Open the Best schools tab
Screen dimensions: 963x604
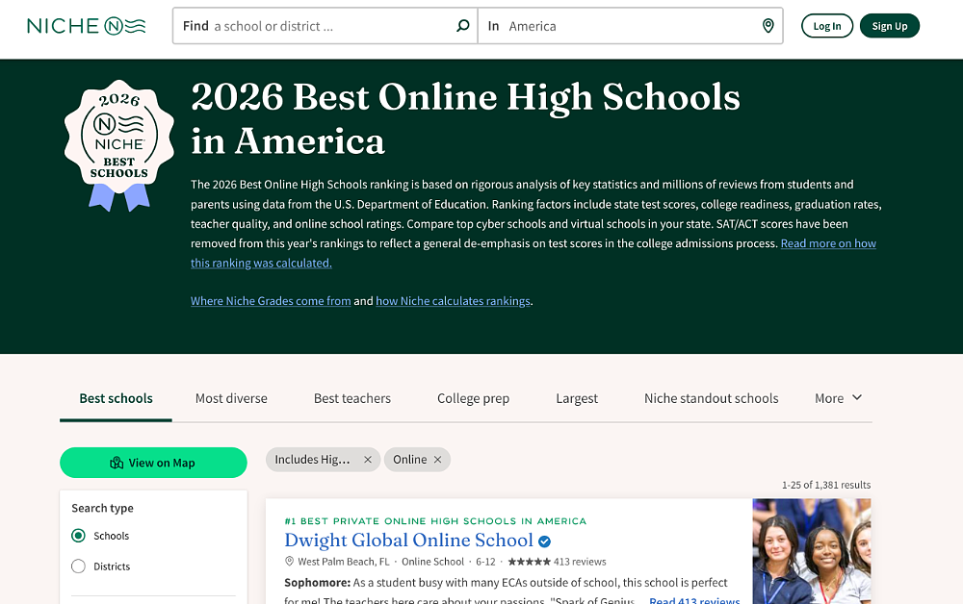pos(117,398)
